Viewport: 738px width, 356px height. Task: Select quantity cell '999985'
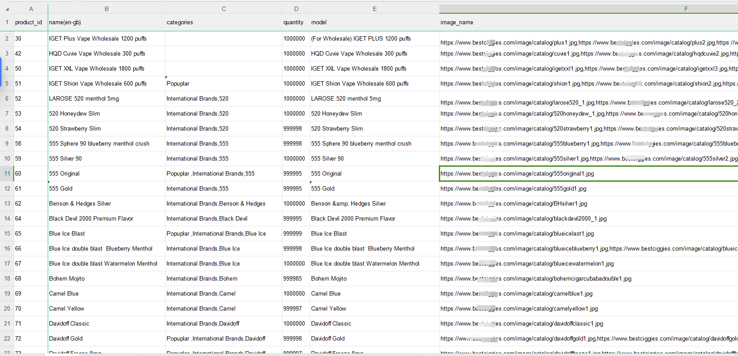pyautogui.click(x=296, y=278)
